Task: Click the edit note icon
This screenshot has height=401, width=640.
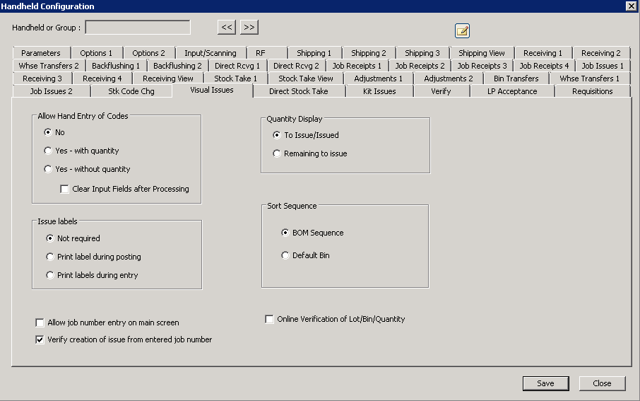Action: pos(462,30)
